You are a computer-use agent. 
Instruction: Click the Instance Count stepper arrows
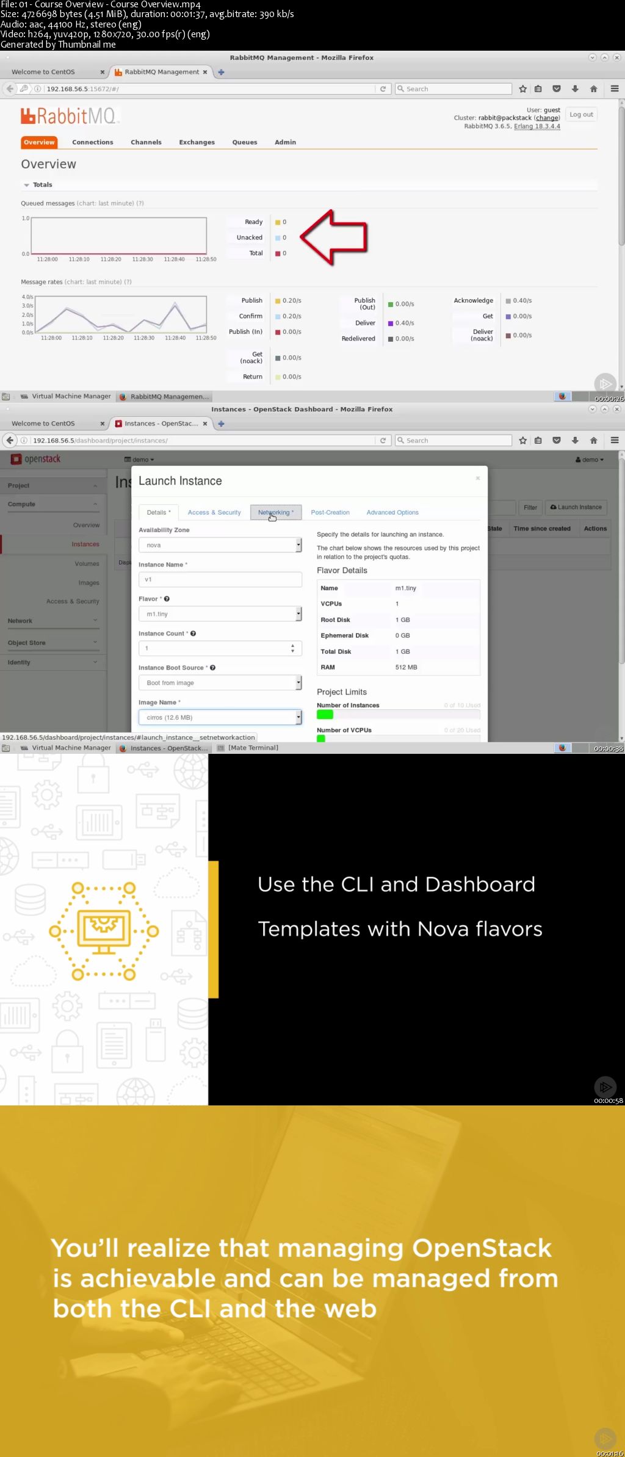[x=293, y=648]
